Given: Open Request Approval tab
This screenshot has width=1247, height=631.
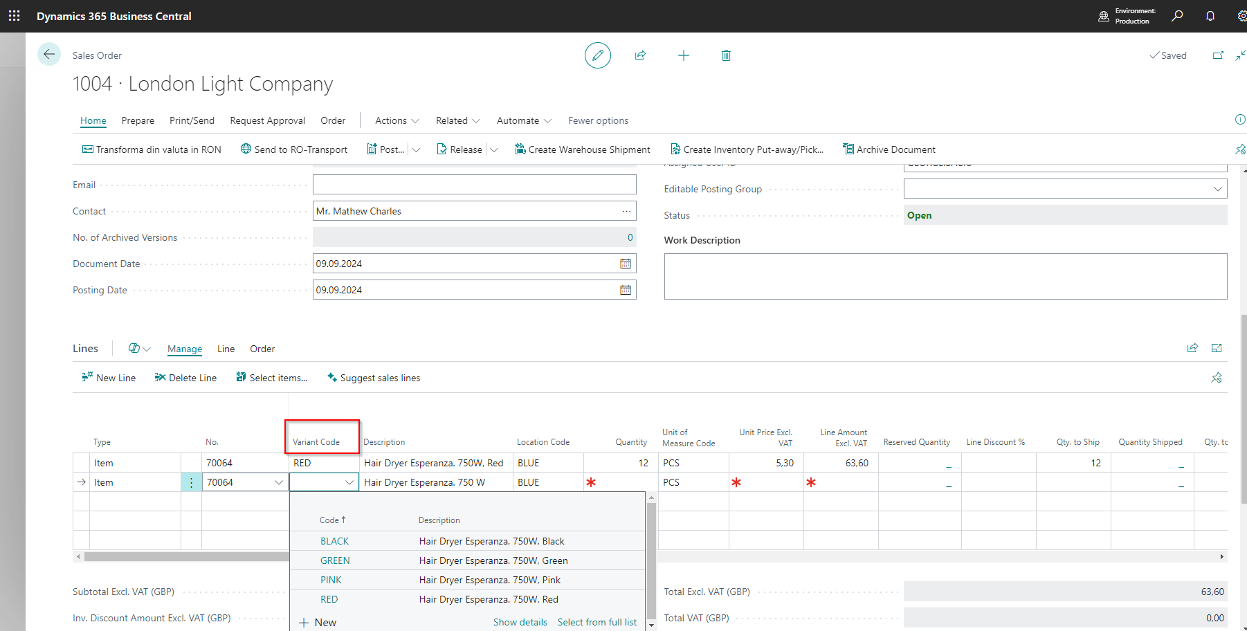Looking at the screenshot, I should (267, 120).
